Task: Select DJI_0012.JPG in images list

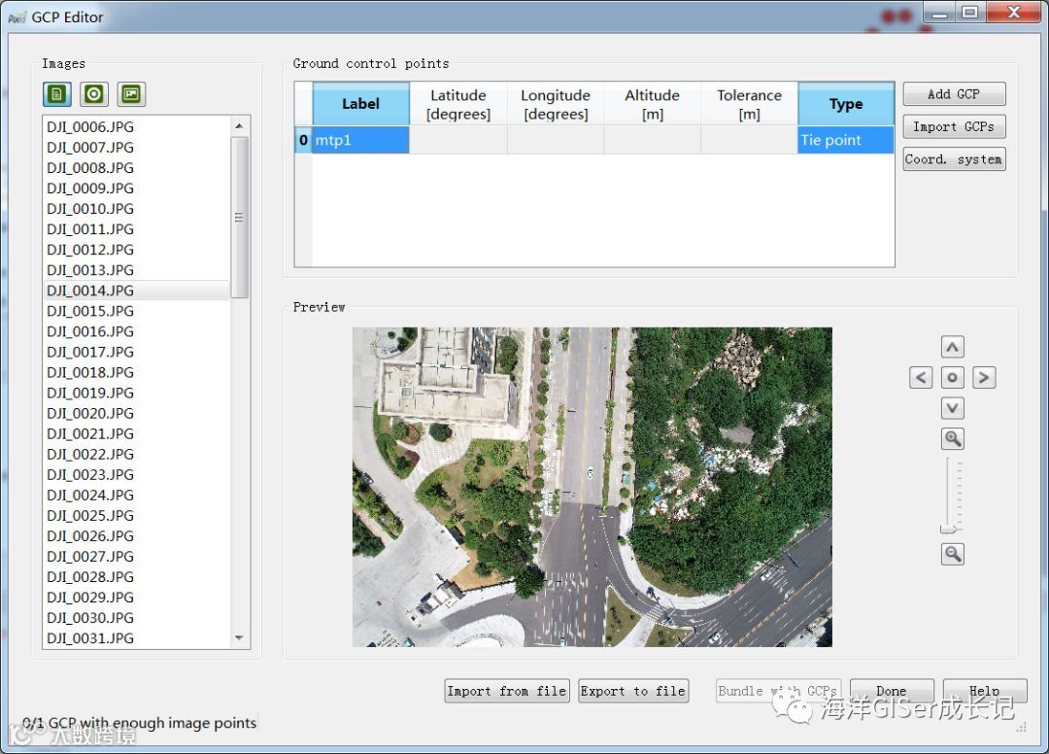Action: [x=137, y=250]
